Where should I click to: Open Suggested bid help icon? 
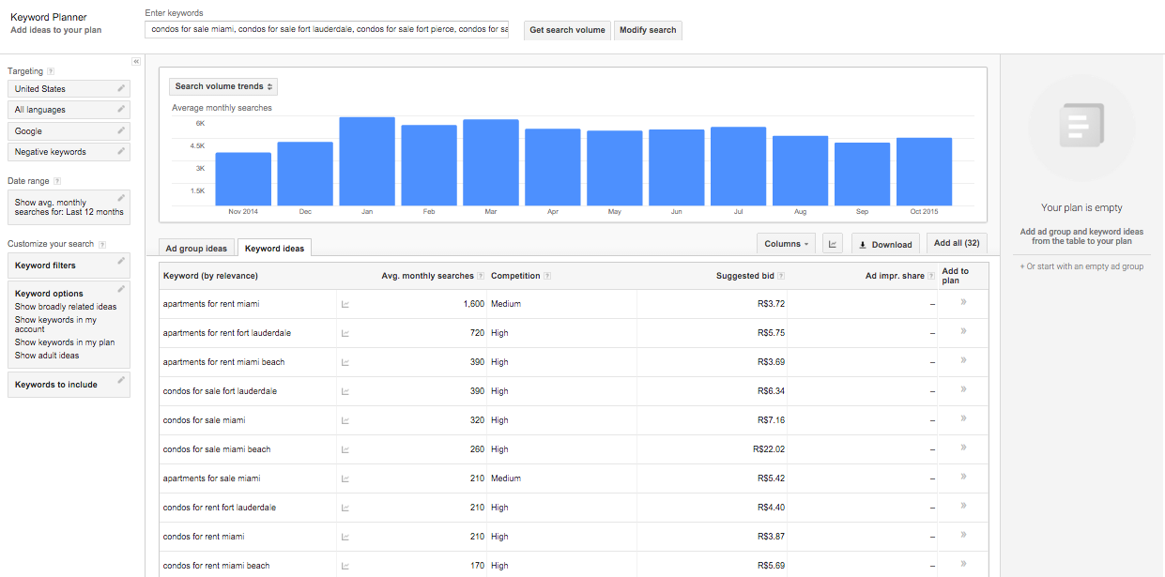(x=781, y=276)
